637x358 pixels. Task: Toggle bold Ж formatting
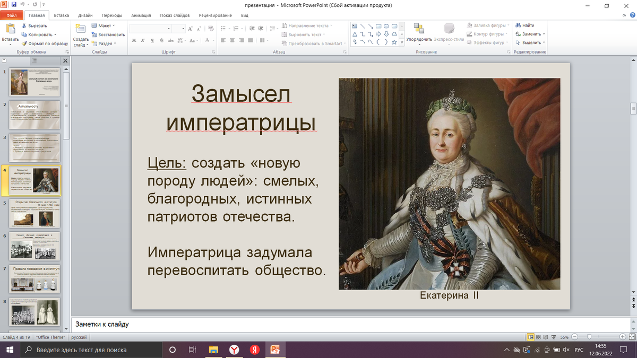pyautogui.click(x=134, y=40)
